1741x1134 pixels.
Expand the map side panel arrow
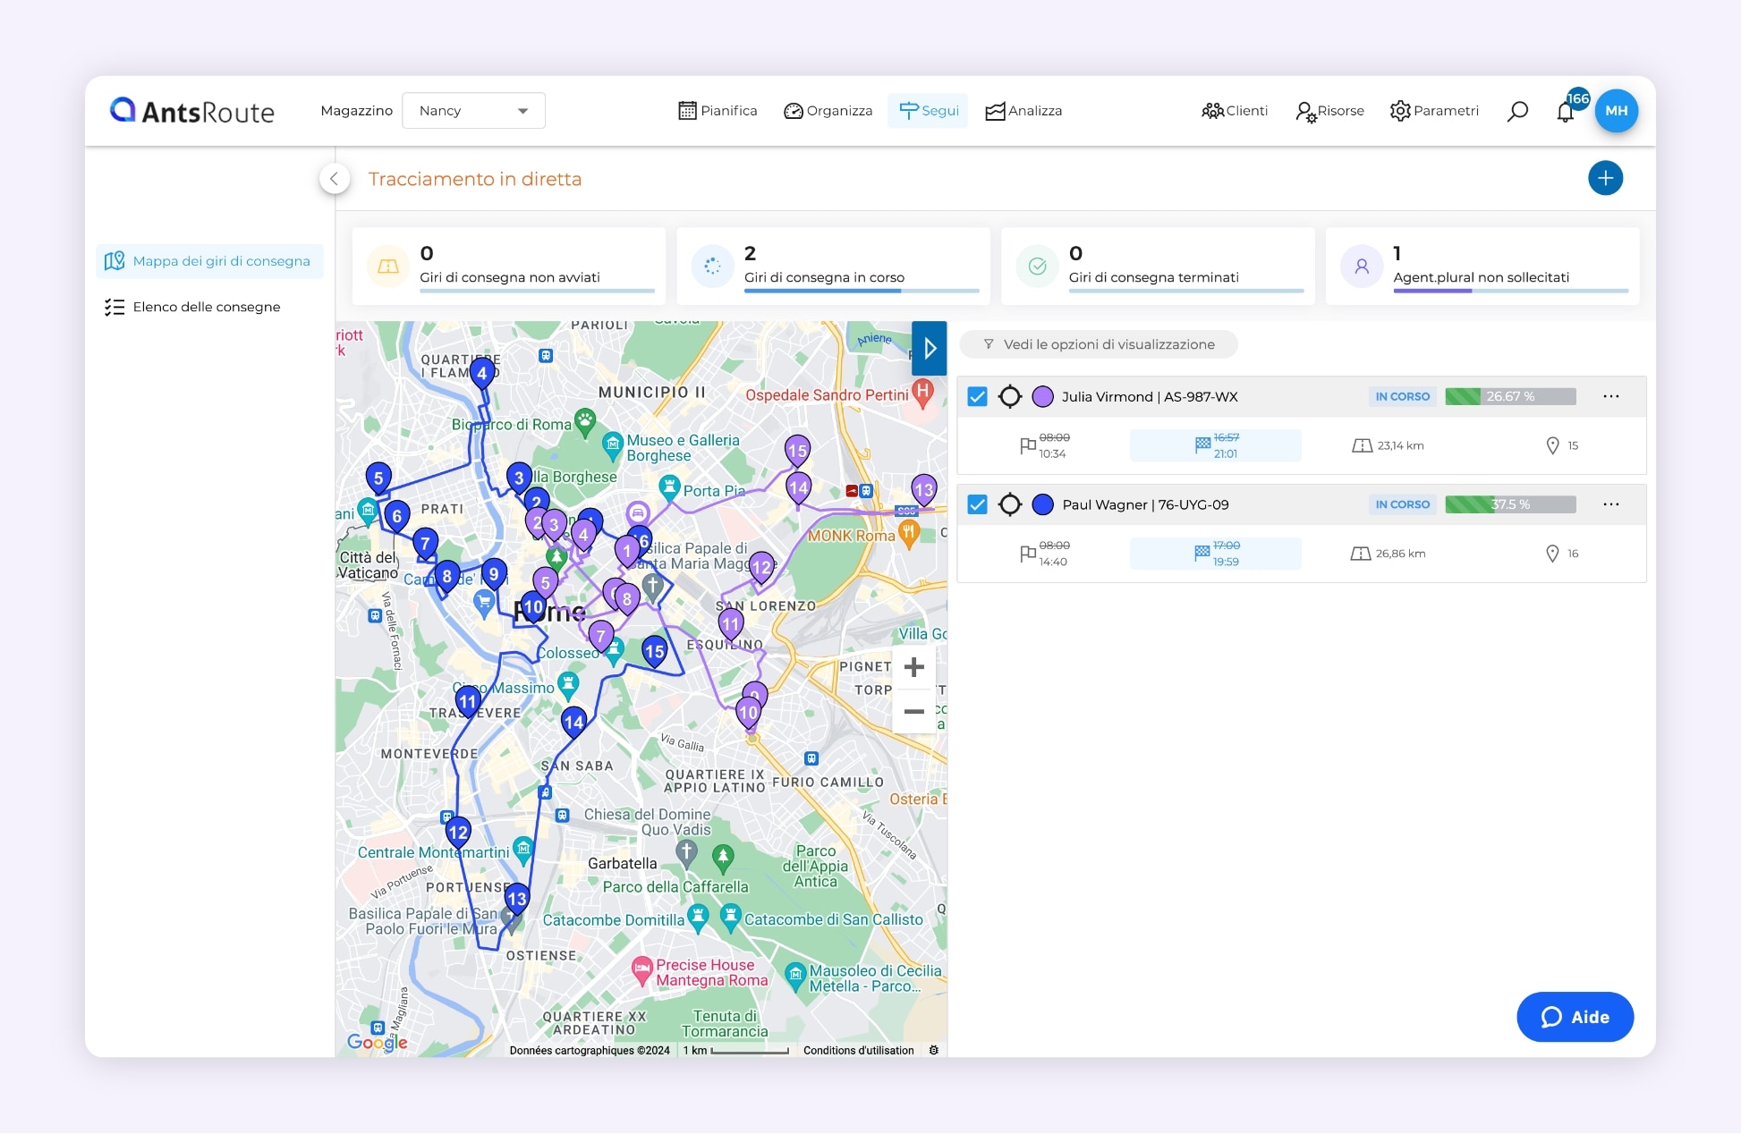coord(929,349)
